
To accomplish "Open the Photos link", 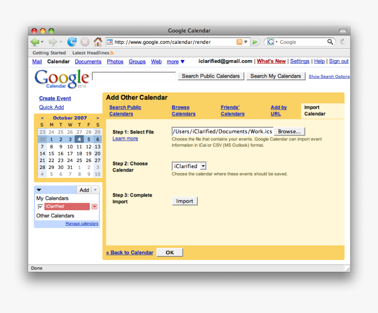I will (x=115, y=61).
